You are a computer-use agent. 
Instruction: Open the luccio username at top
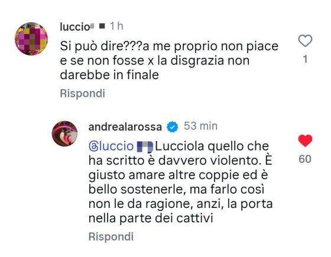click(x=77, y=27)
